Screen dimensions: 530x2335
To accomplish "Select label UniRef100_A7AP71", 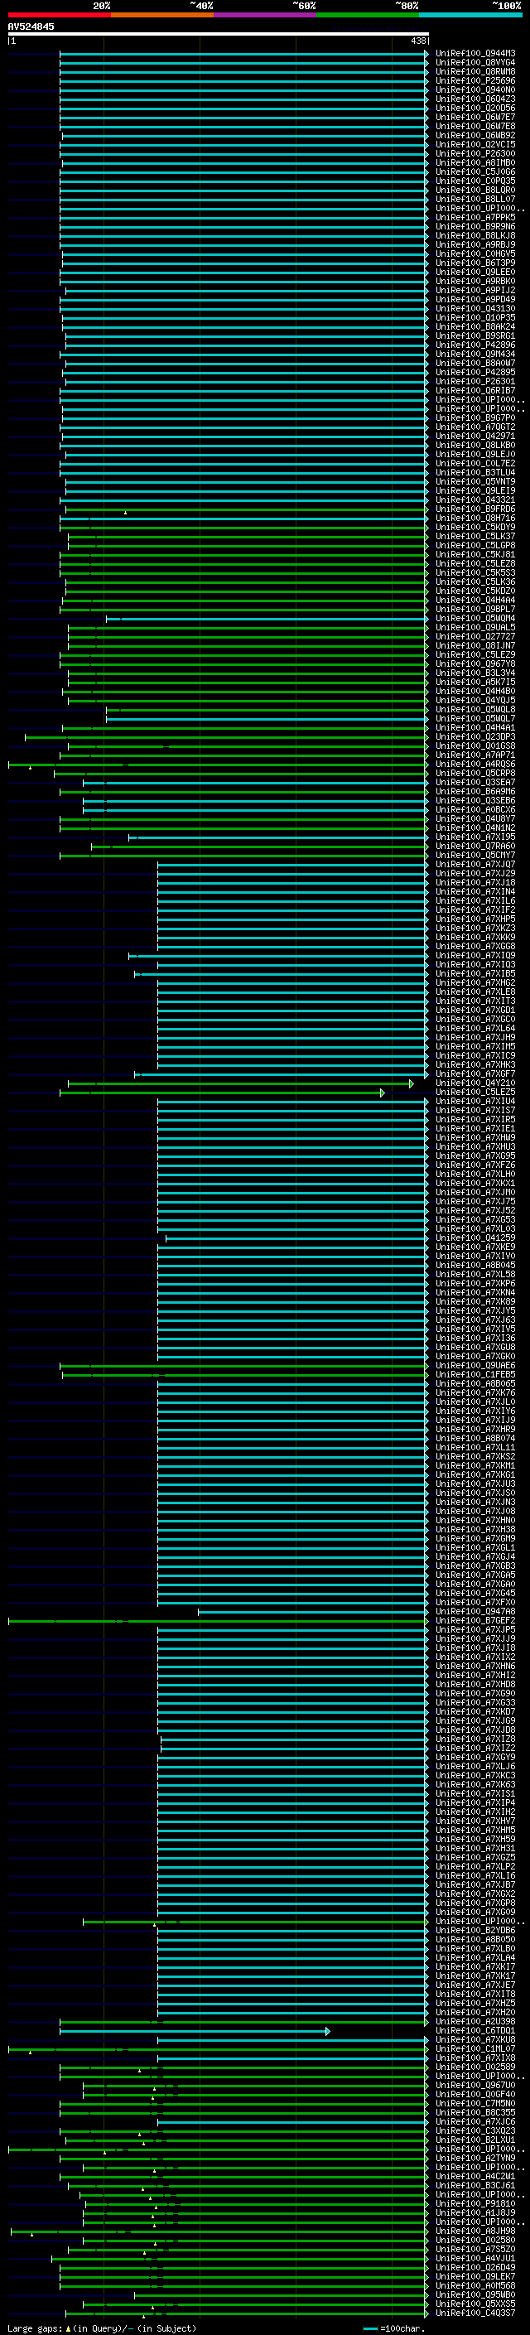I will pos(475,754).
